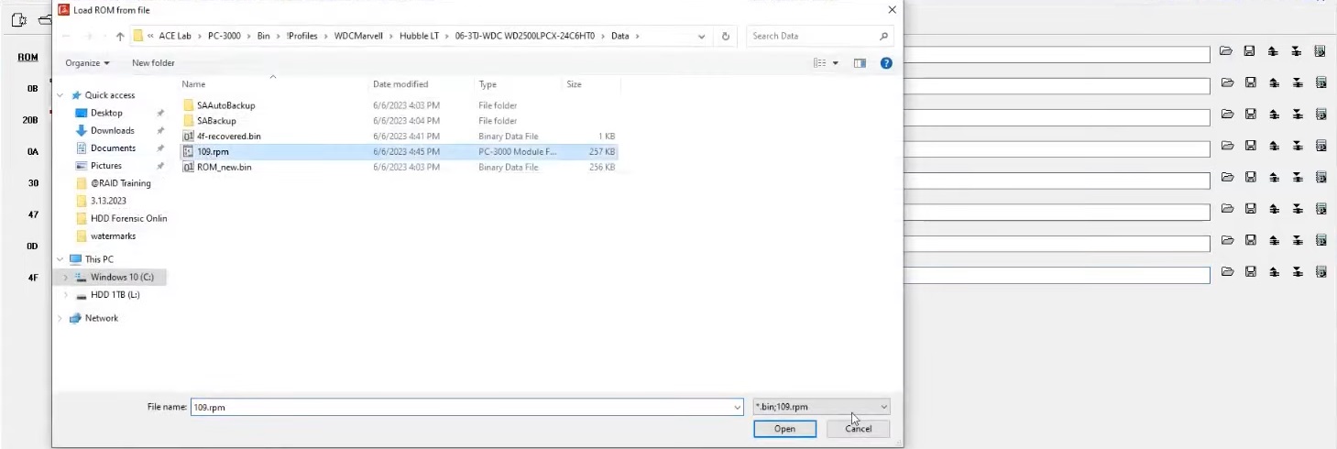Open the change view options dropdown
Viewport: 1337px width, 449px height.
coord(836,63)
